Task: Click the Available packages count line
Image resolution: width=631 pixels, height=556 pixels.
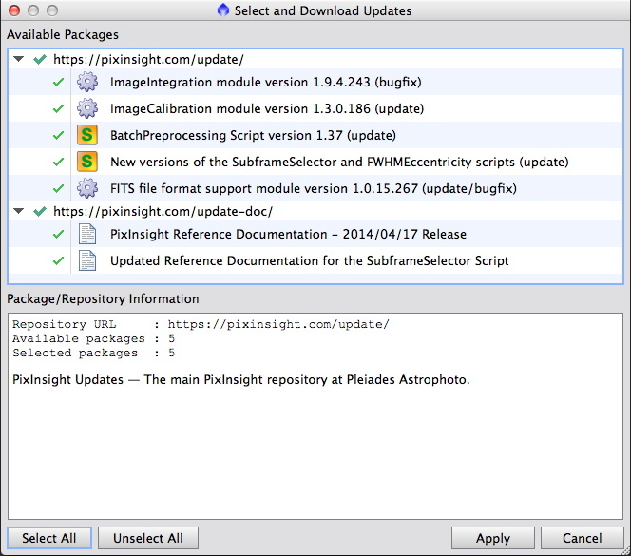Action: tap(93, 338)
